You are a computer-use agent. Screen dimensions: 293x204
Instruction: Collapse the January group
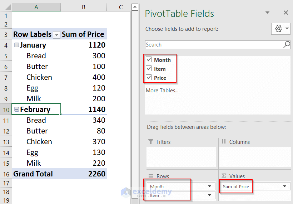click(x=16, y=45)
